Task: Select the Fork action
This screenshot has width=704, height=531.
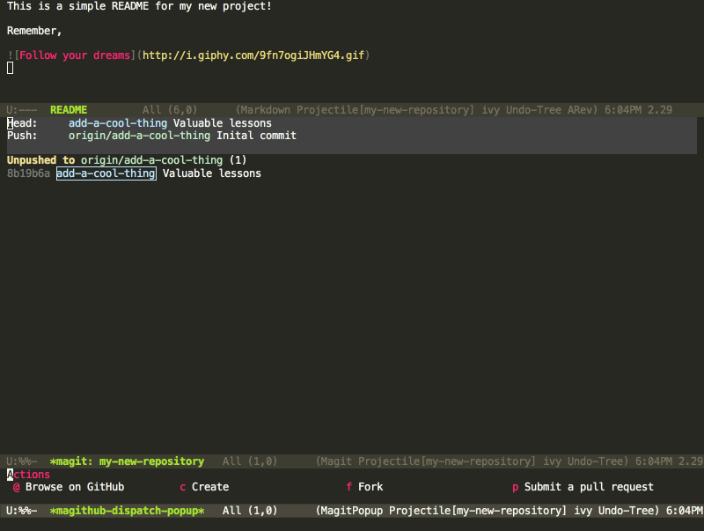Action: [370, 487]
